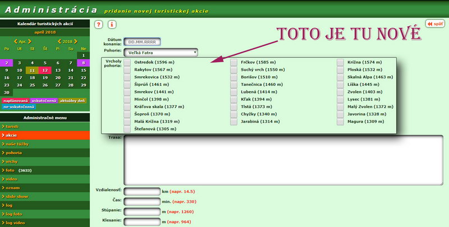Check the Krížna (1574 m) checkbox
449x227 pixels.
340,62
